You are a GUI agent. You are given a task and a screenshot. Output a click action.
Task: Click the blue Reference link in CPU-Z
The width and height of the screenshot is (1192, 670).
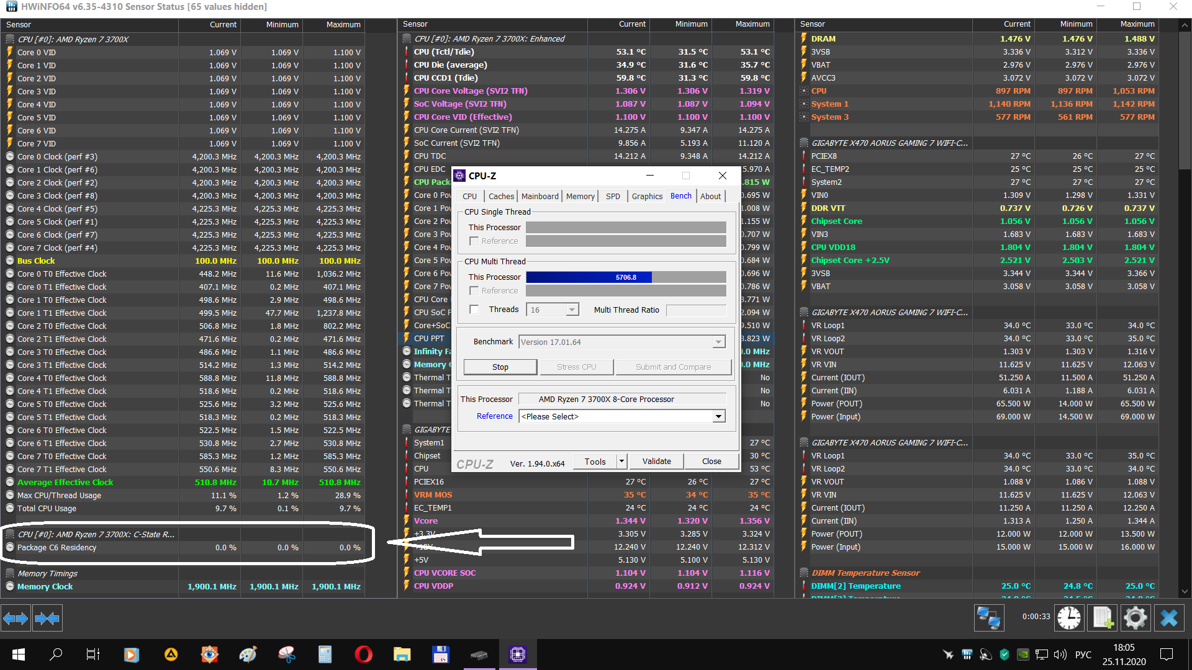(x=495, y=416)
